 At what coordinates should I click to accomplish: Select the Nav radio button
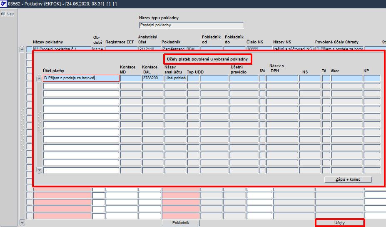(x=3, y=14)
